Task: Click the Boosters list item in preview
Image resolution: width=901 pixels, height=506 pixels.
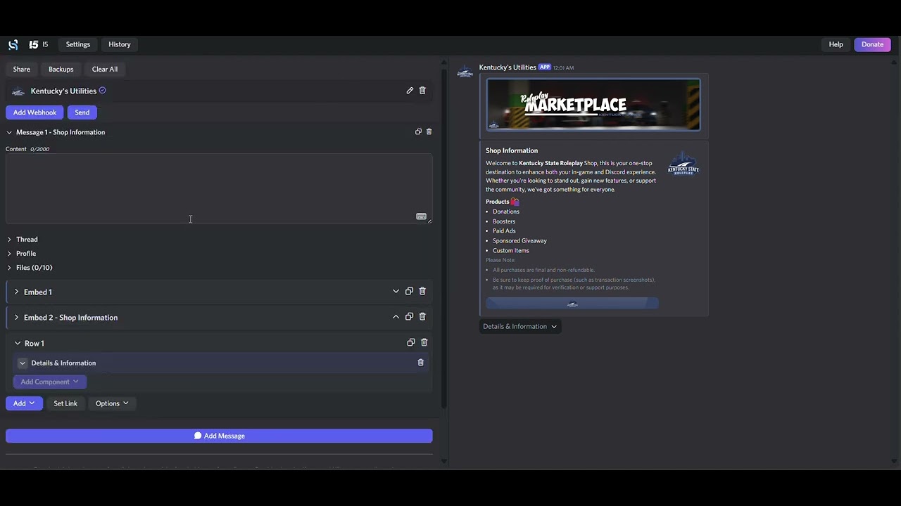Action: tap(504, 221)
